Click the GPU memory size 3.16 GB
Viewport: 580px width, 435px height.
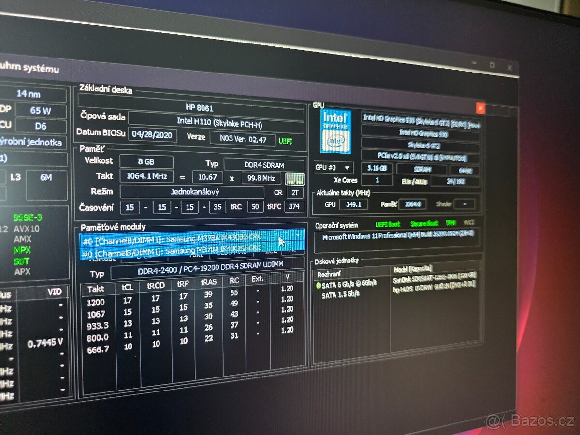coord(377,169)
